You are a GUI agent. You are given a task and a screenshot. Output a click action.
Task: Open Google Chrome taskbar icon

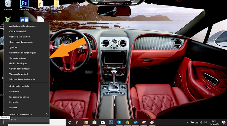click(x=127, y=122)
